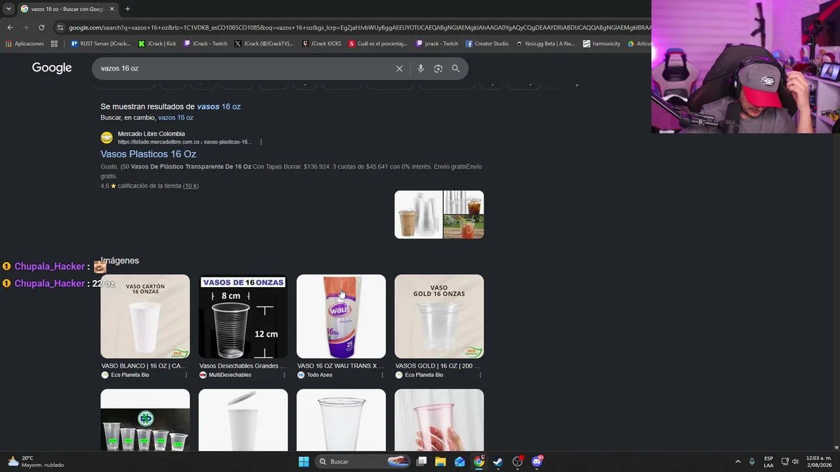The image size is (840, 472).
Task: Open the JCrack - Twitch bookmark
Action: 205,44
